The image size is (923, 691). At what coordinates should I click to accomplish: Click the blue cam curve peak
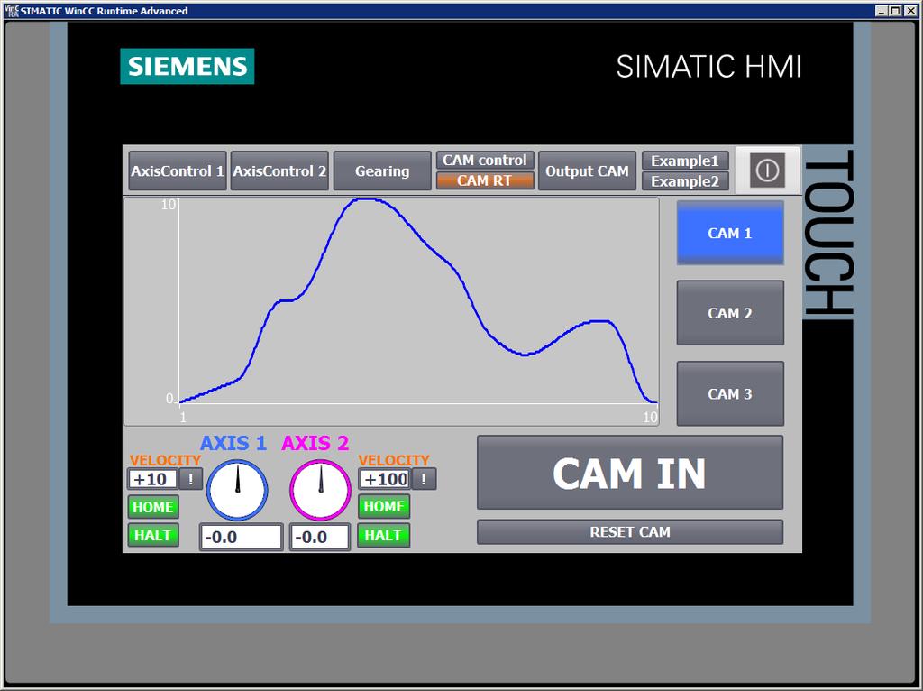tap(365, 199)
